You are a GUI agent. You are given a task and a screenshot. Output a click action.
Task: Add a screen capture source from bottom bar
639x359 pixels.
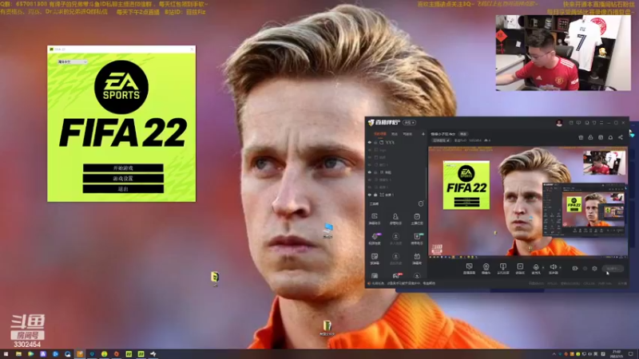(469, 268)
